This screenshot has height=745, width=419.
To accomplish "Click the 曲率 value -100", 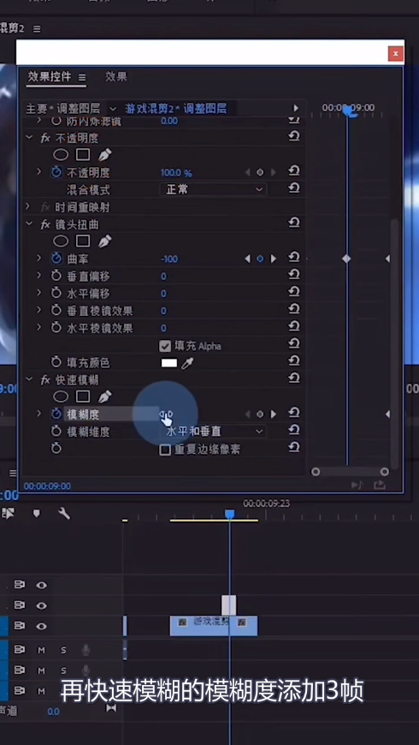I will click(x=169, y=259).
